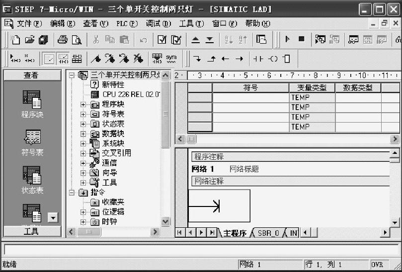
Task: Expand the 通信 tree node
Action: point(83,163)
